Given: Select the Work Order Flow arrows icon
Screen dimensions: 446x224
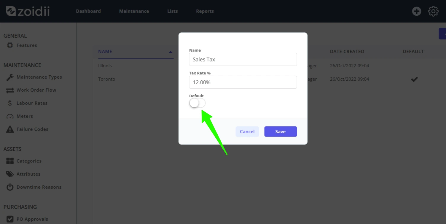Looking at the screenshot, I should click(x=10, y=90).
